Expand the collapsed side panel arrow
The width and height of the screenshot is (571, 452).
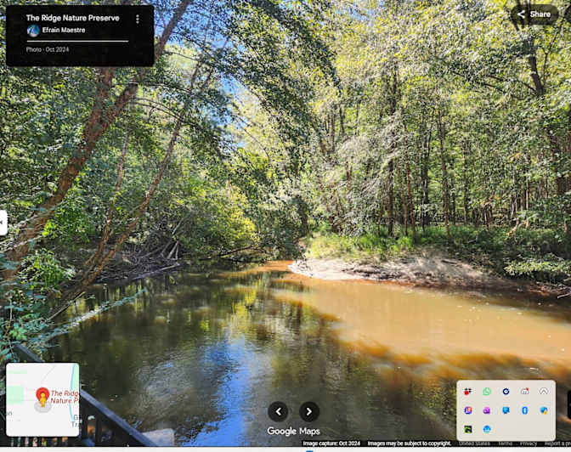click(3, 222)
